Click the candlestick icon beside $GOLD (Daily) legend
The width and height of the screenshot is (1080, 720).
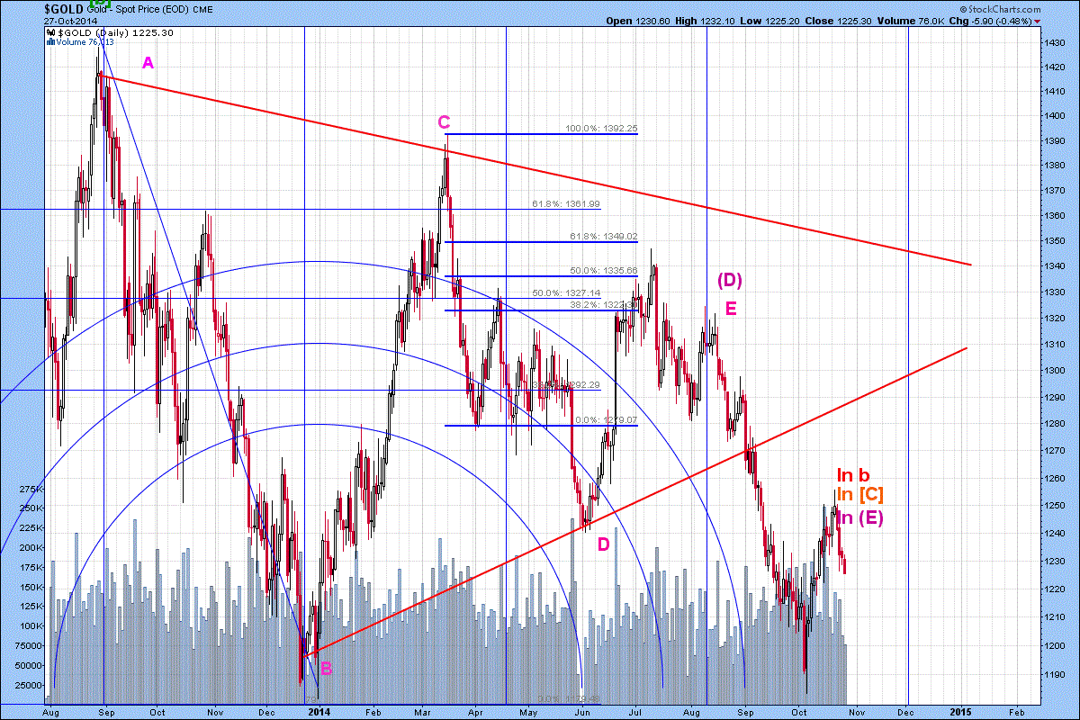click(49, 33)
